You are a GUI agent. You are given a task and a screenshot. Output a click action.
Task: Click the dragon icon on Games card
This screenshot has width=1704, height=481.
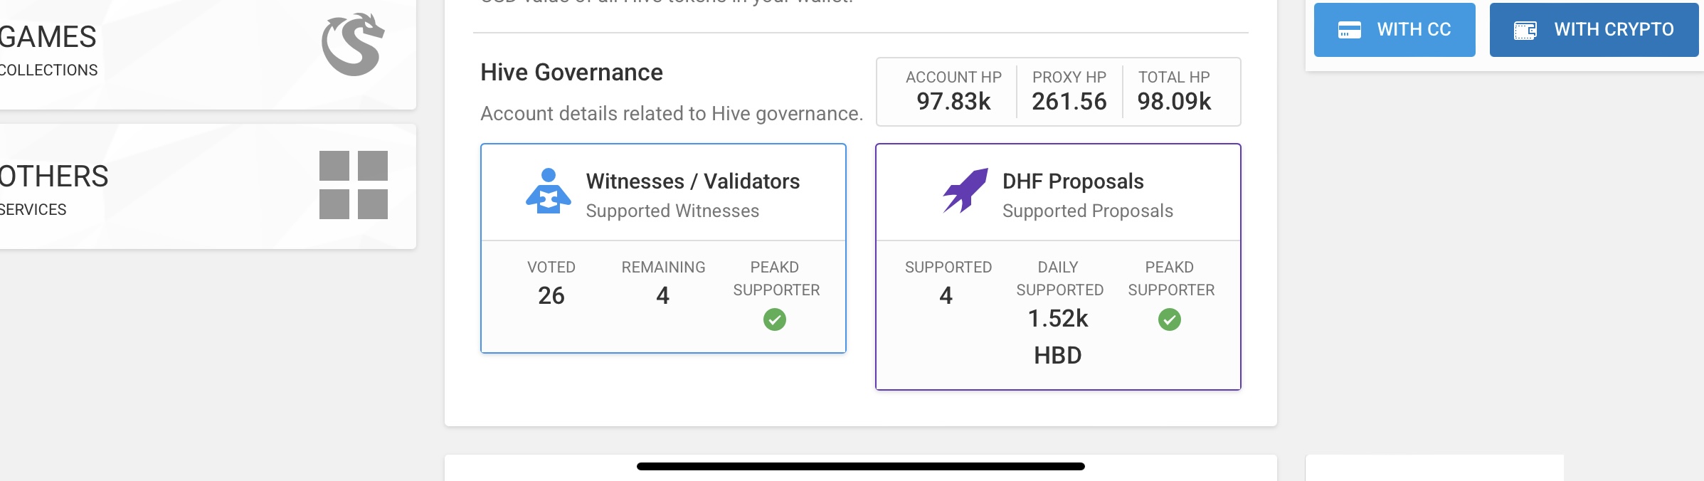353,45
